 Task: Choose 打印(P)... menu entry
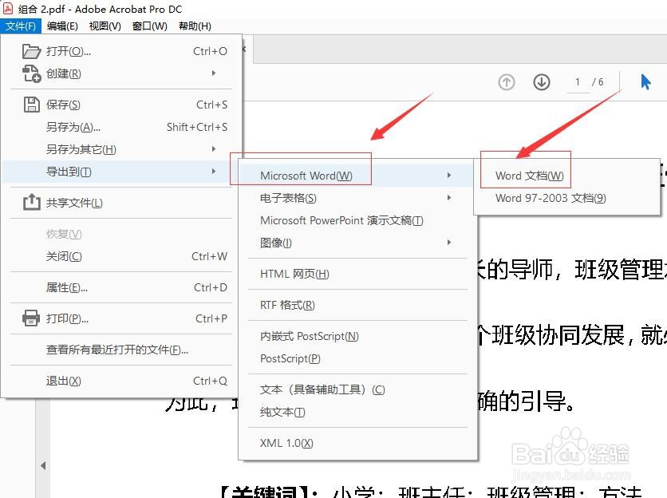coord(121,318)
